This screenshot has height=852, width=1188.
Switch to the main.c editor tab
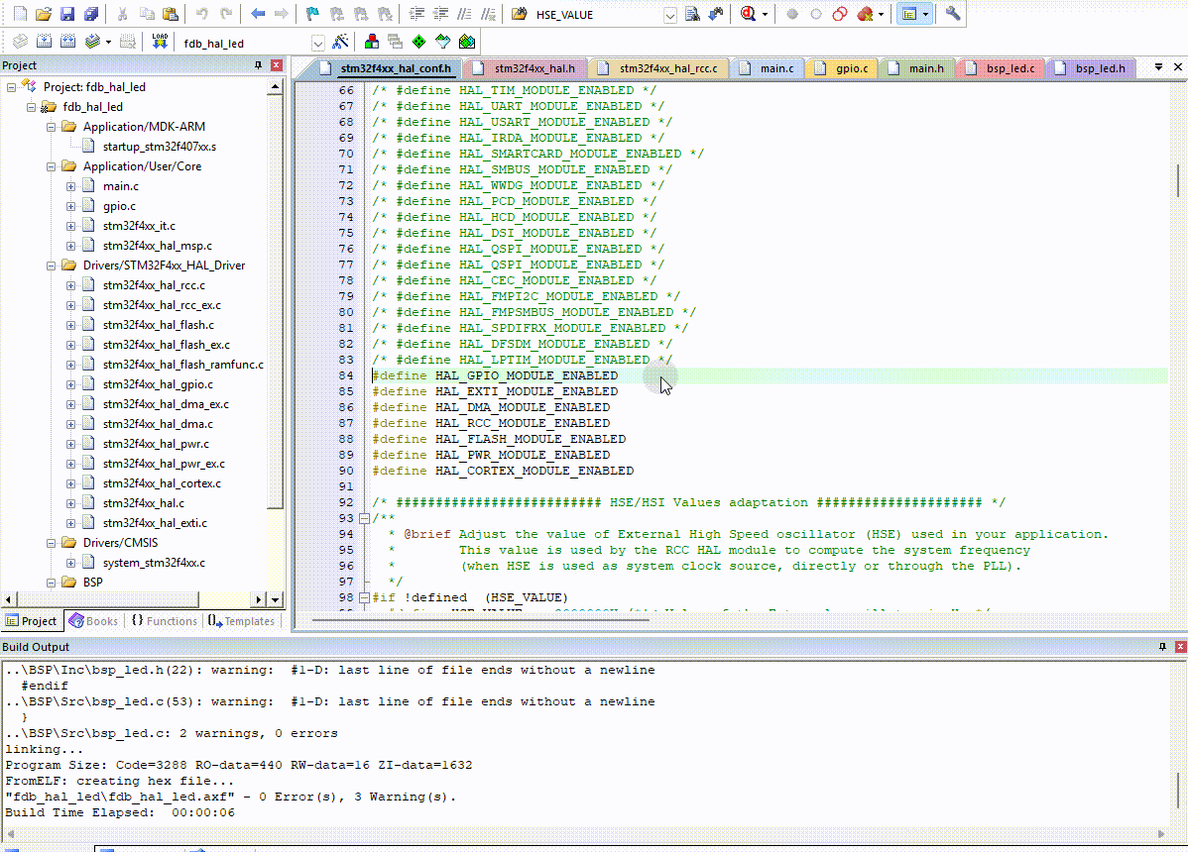tap(768, 68)
